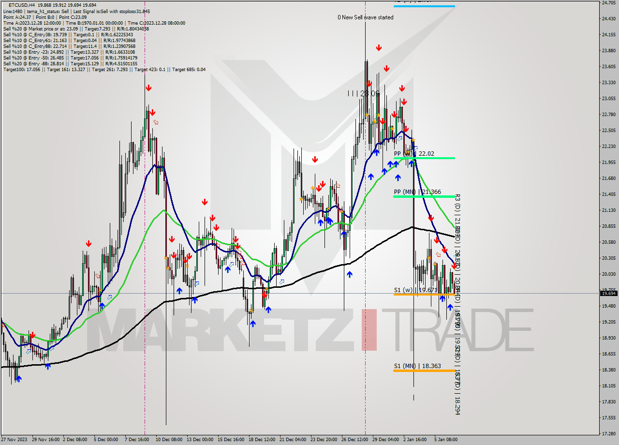The image size is (619, 445).
Task: Select the 'Sell %20 @ Entry -50: 26.485' line
Action: 71,58
